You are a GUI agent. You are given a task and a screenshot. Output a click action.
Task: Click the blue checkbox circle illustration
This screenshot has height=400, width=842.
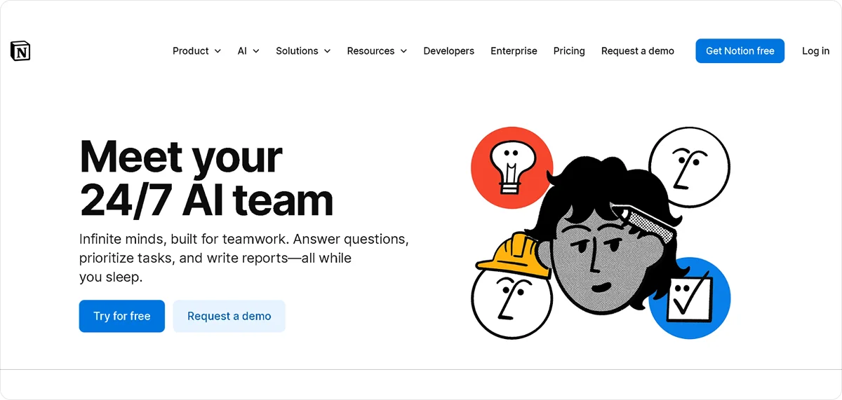(690, 298)
